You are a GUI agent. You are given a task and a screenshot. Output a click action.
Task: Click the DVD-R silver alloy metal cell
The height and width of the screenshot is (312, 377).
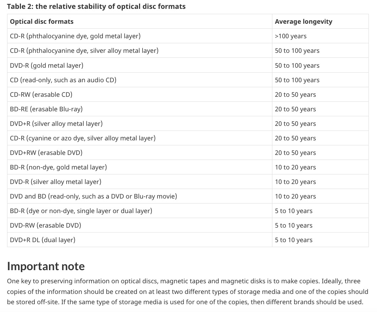click(140, 182)
